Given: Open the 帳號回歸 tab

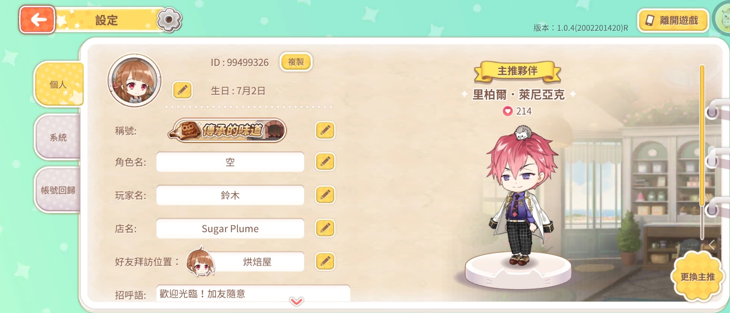Looking at the screenshot, I should click(x=58, y=190).
